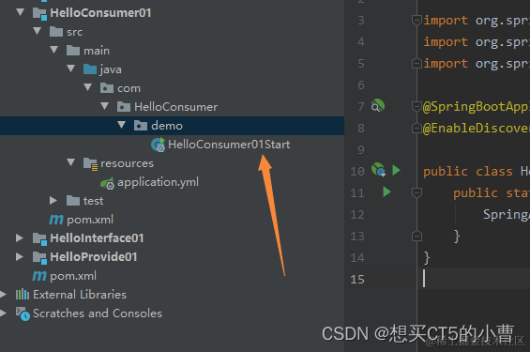The image size is (530, 352).
Task: Click Spring gutter icon on line 10
Action: click(x=378, y=169)
